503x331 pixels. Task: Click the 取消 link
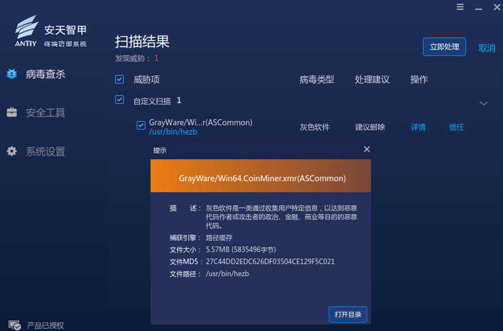pyautogui.click(x=487, y=48)
